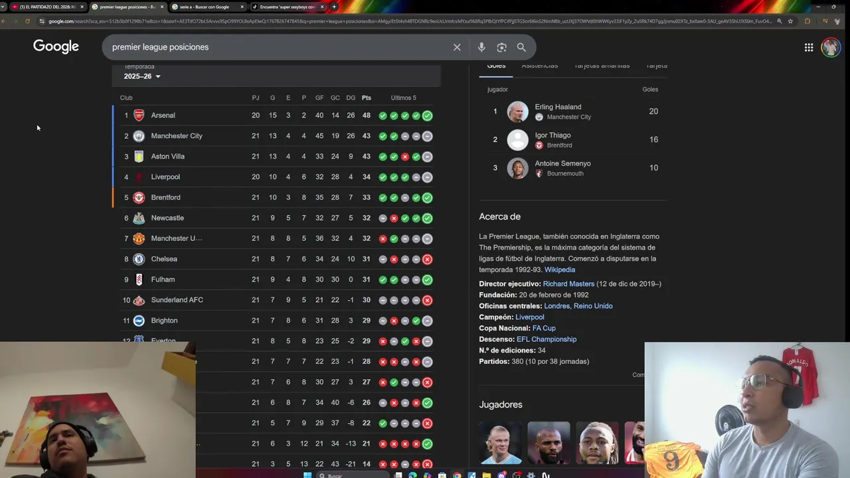Click the Arsenal club crest
Image resolution: width=850 pixels, height=478 pixels.
click(x=139, y=116)
